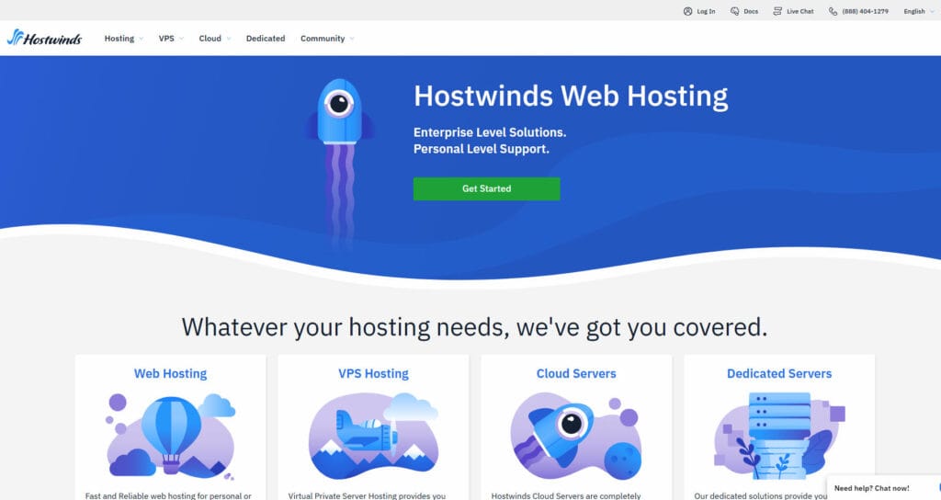The height and width of the screenshot is (500, 941).
Task: Click the rocket Cloud Servers illustration
Action: (573, 434)
